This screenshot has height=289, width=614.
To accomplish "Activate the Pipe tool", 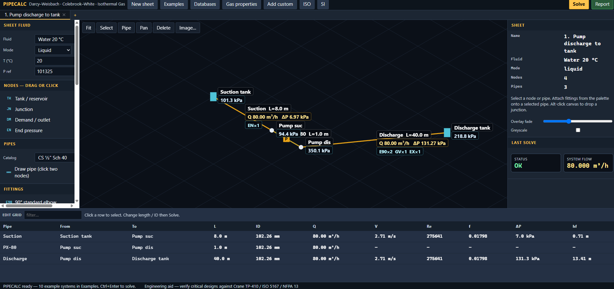I will (126, 28).
